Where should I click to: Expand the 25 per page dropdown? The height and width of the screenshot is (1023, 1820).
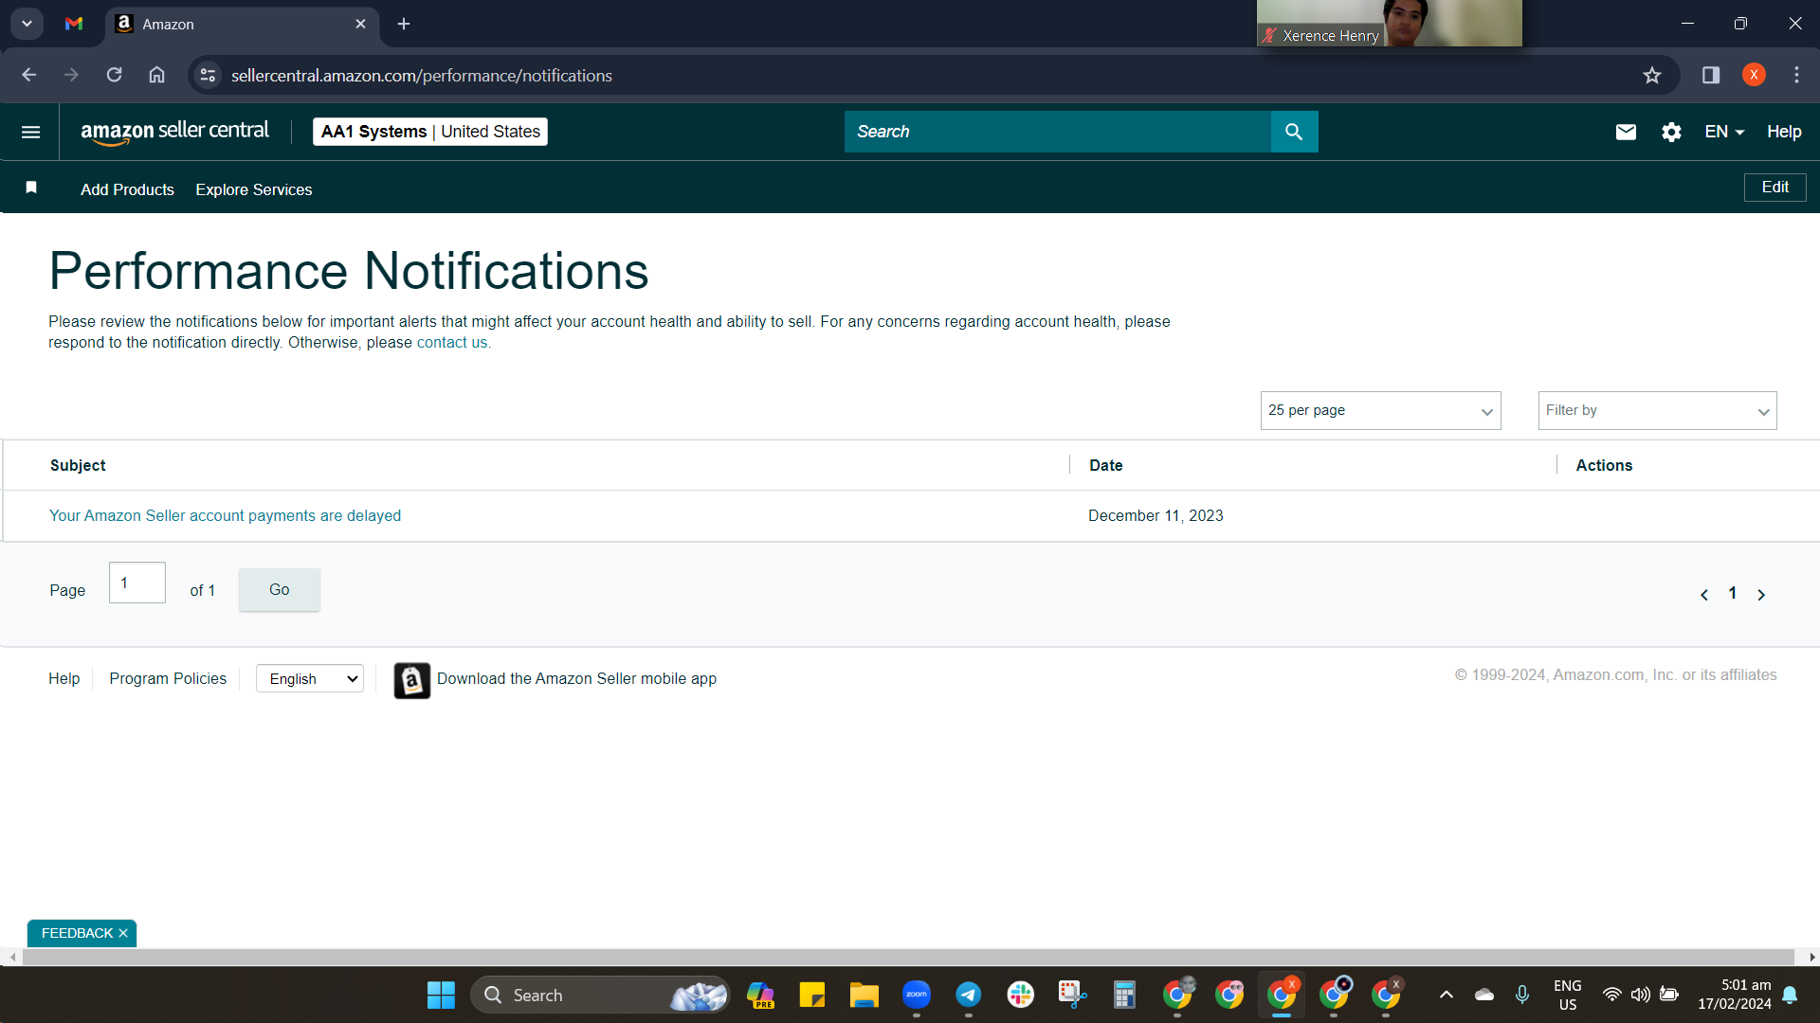[1380, 410]
